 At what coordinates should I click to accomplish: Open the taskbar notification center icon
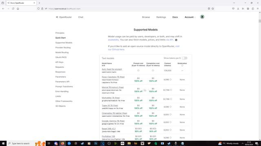[x=257, y=144]
